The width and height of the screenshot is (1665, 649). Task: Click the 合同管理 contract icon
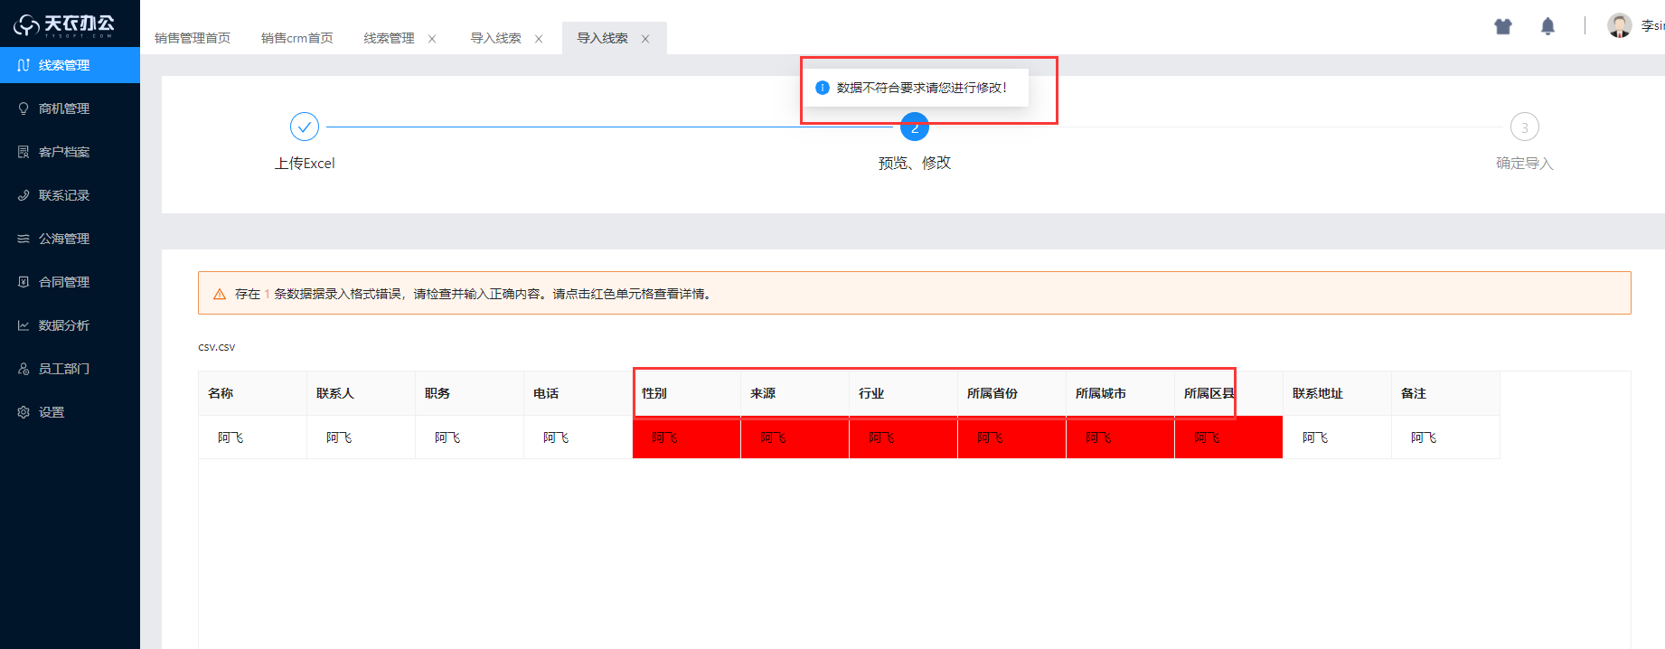pyautogui.click(x=24, y=282)
